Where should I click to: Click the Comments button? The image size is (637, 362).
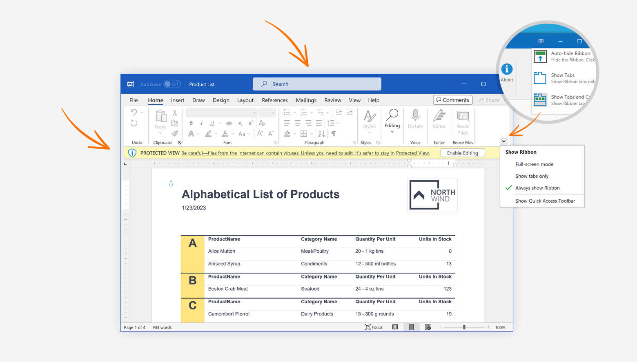tap(453, 100)
